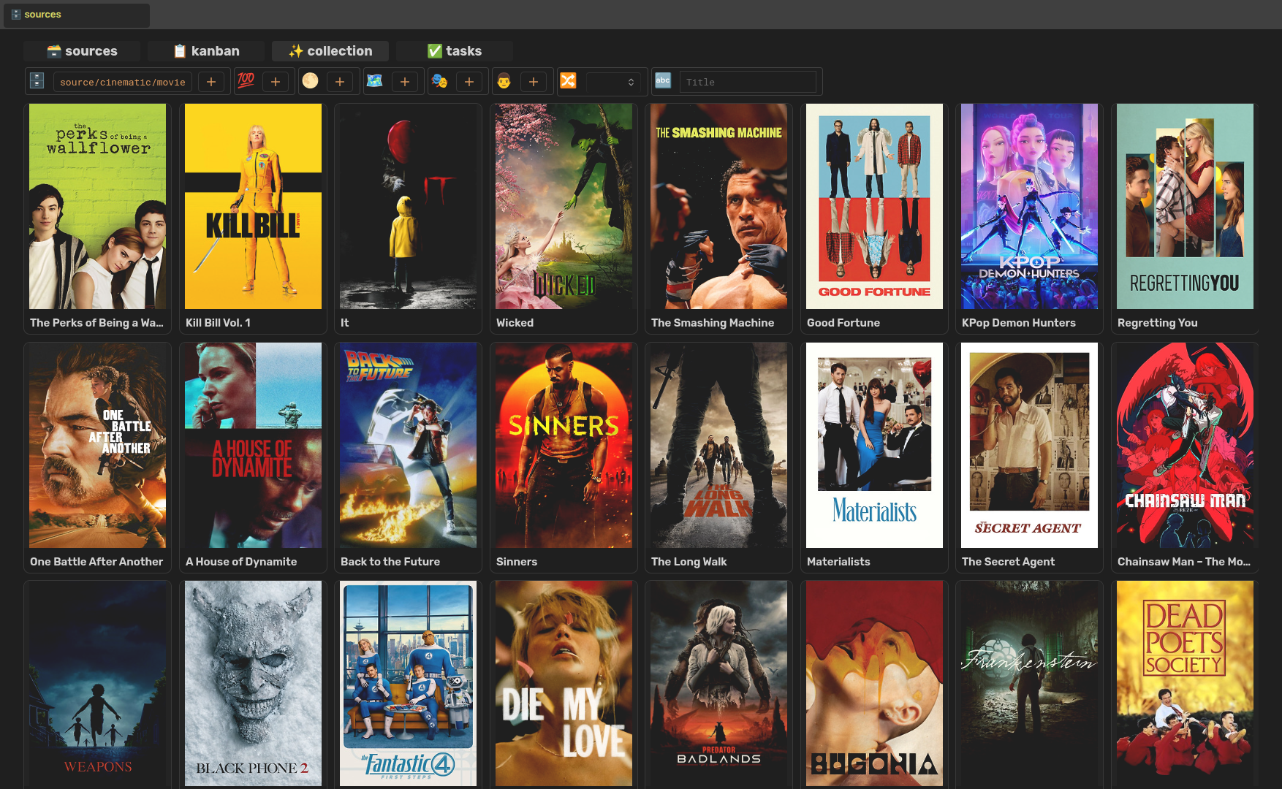Click the world map filter icon

[x=375, y=81]
